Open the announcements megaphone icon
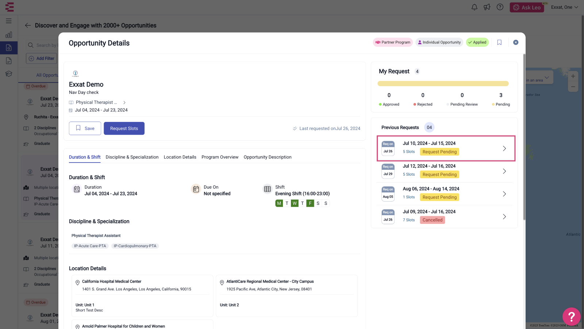The image size is (584, 329). point(487,7)
